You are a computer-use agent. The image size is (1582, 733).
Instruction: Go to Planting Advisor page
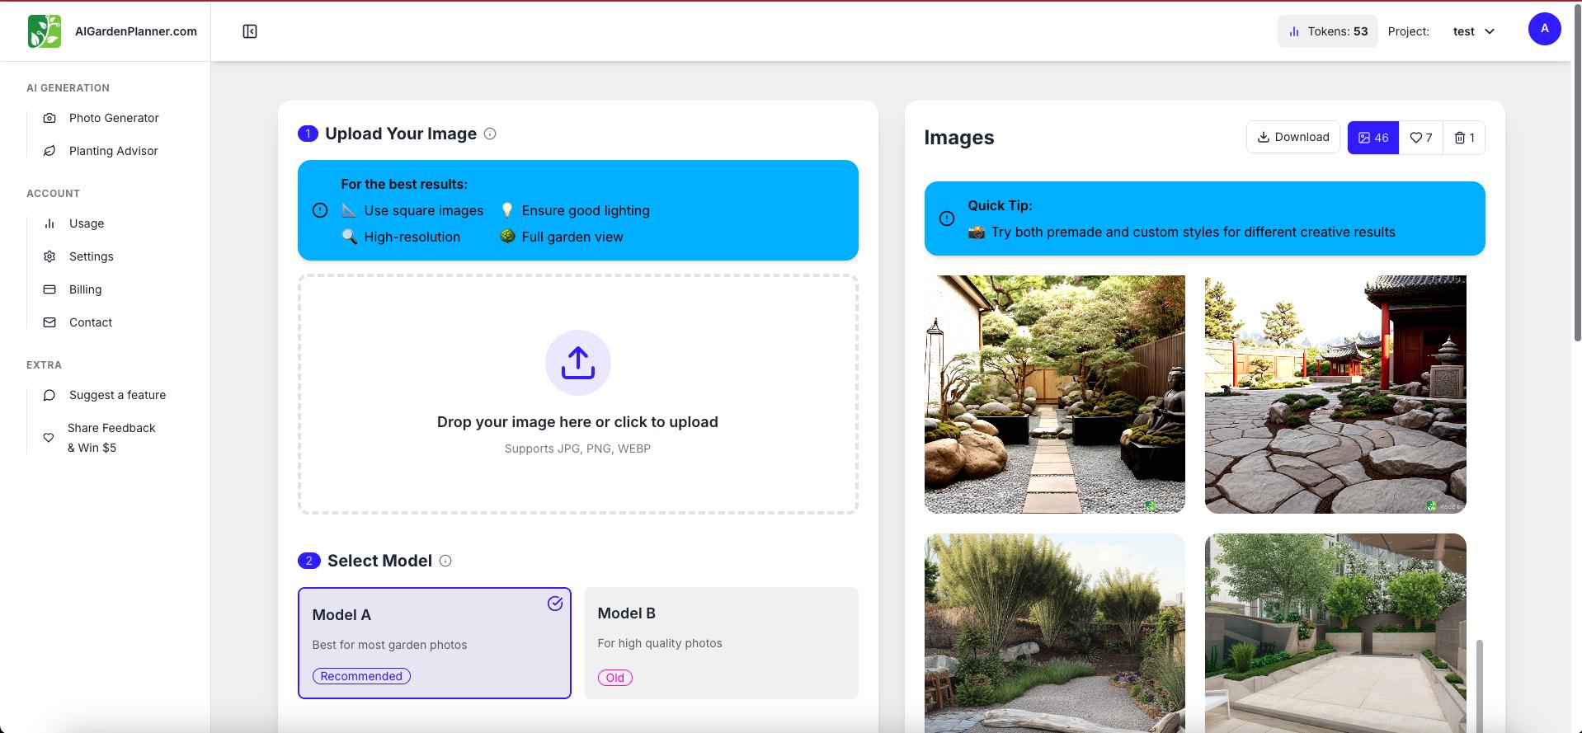click(113, 151)
